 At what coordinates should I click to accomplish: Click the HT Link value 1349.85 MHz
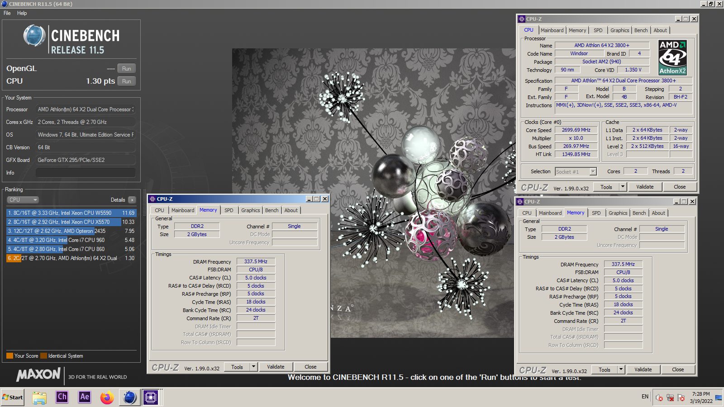click(x=576, y=154)
